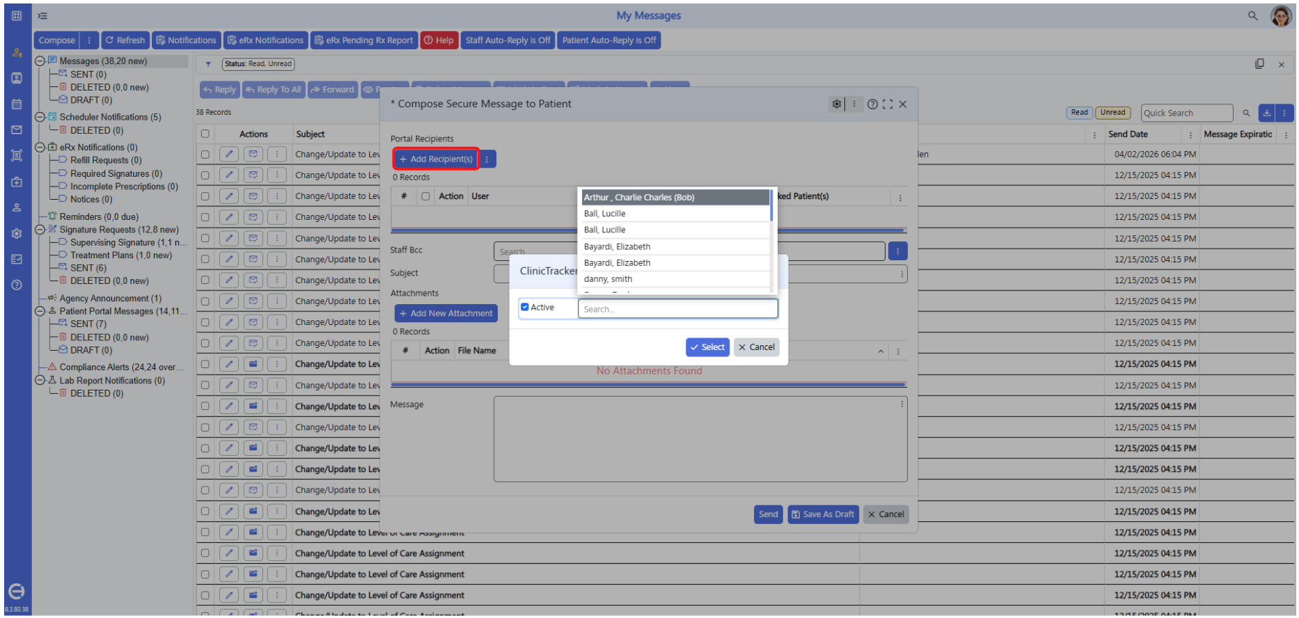
Task: Open the dashboard grid icon in sidebar
Action: (17, 15)
